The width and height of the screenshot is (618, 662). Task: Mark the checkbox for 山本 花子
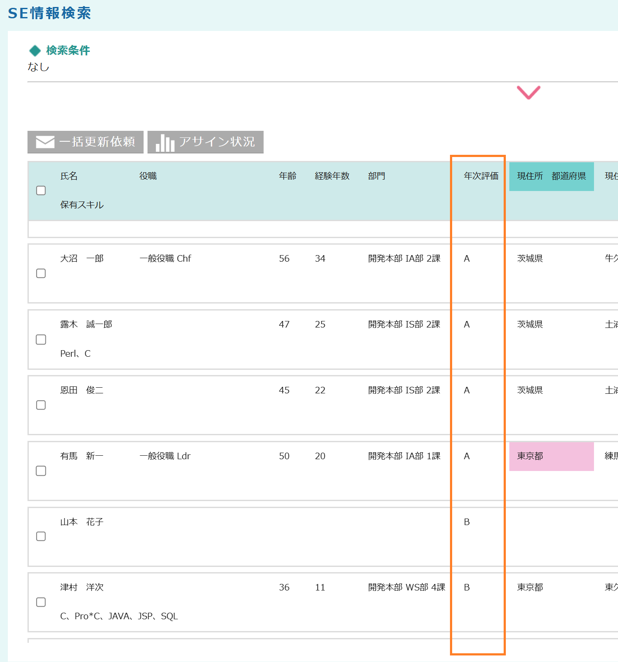[41, 536]
